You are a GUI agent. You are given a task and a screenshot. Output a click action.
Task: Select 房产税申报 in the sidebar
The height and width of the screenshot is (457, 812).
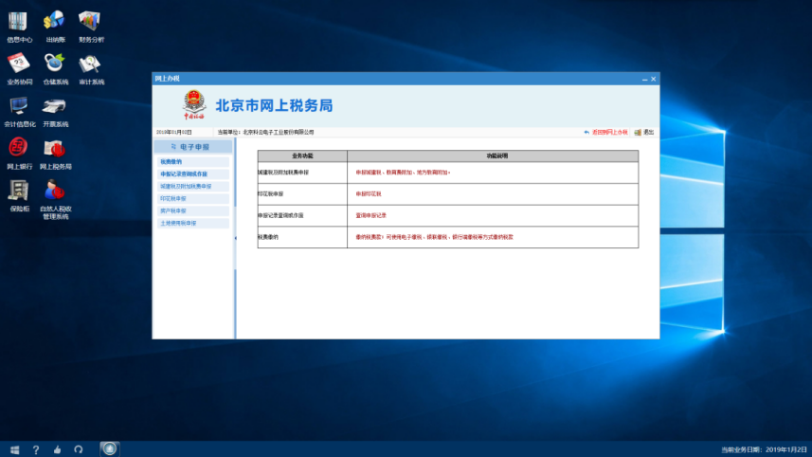[193, 210]
